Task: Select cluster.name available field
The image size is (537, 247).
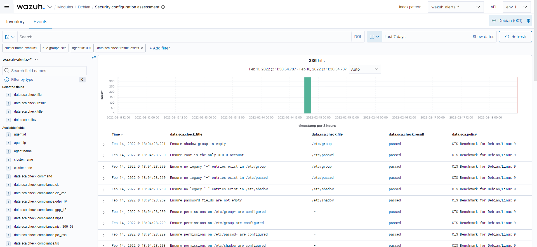Action: pos(23,160)
